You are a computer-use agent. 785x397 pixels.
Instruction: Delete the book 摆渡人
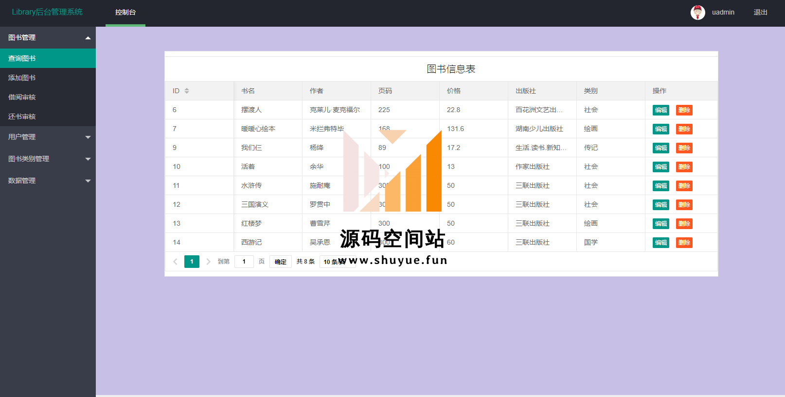684,110
